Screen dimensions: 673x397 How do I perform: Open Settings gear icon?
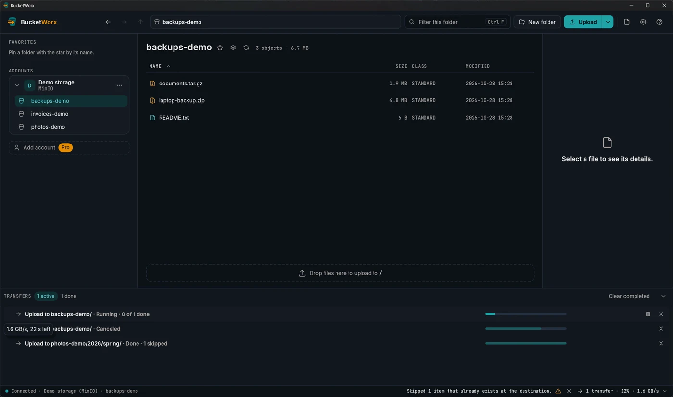coord(643,22)
